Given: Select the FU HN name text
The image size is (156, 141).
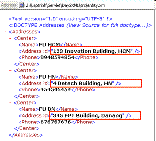Looking at the screenshot, I should click(47, 77).
